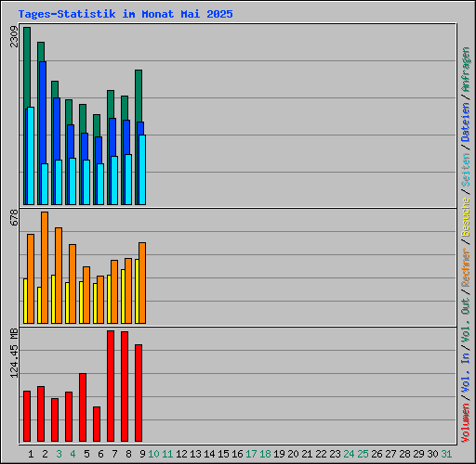Click day label '9' on the axis
The width and height of the screenshot is (476, 464).
[x=142, y=454]
